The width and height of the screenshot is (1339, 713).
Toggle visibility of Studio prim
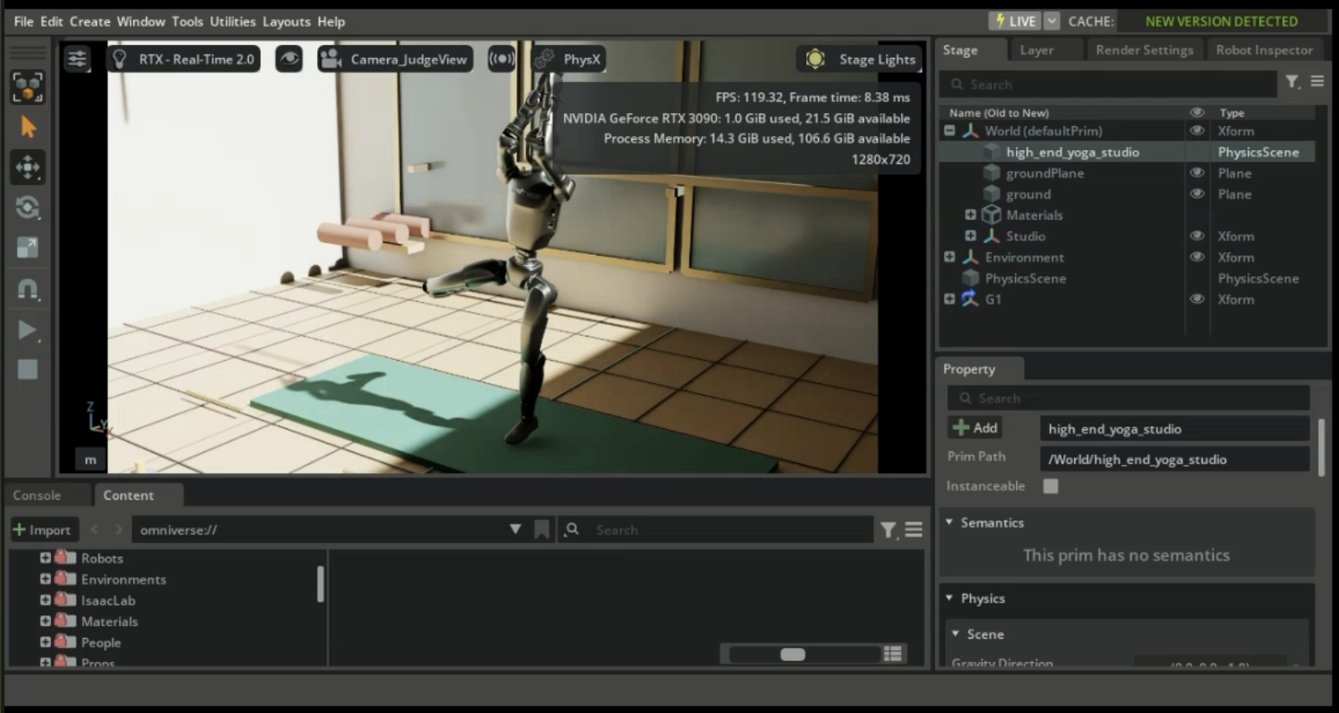coord(1196,236)
